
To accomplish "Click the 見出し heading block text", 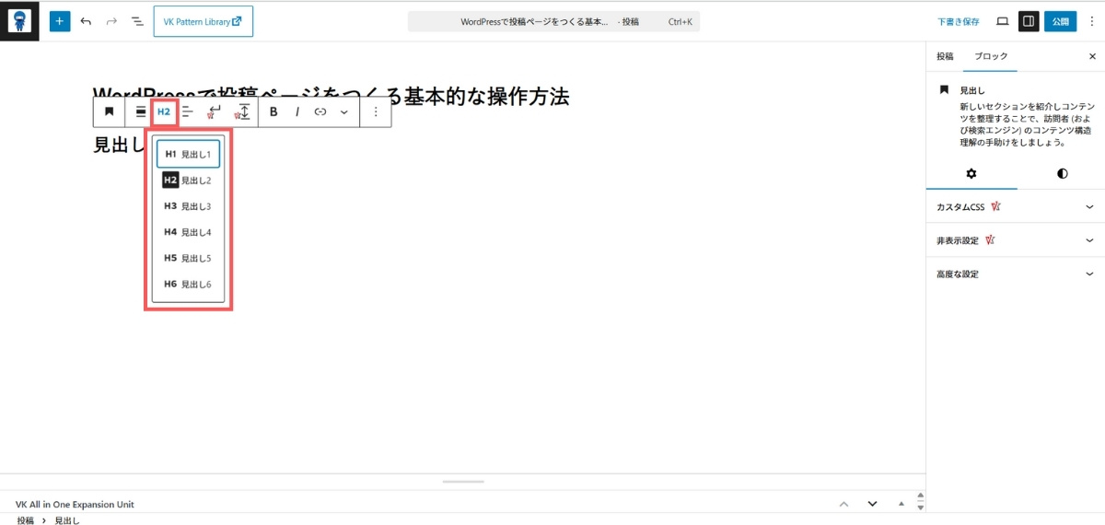I will coord(120,145).
